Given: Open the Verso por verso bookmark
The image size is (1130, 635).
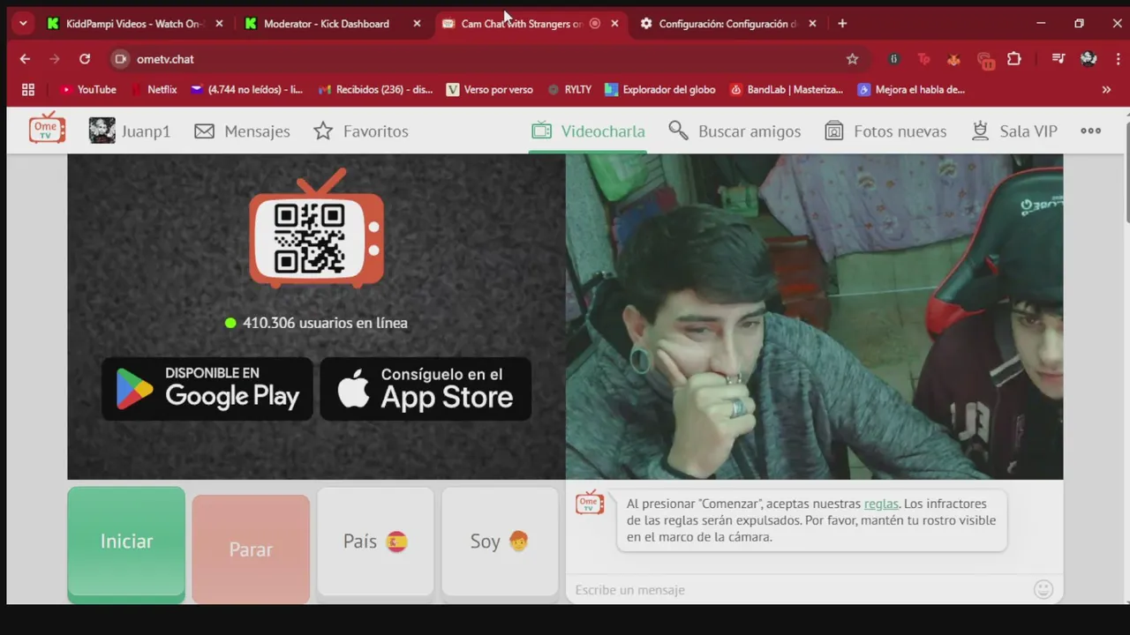Looking at the screenshot, I should (x=490, y=89).
